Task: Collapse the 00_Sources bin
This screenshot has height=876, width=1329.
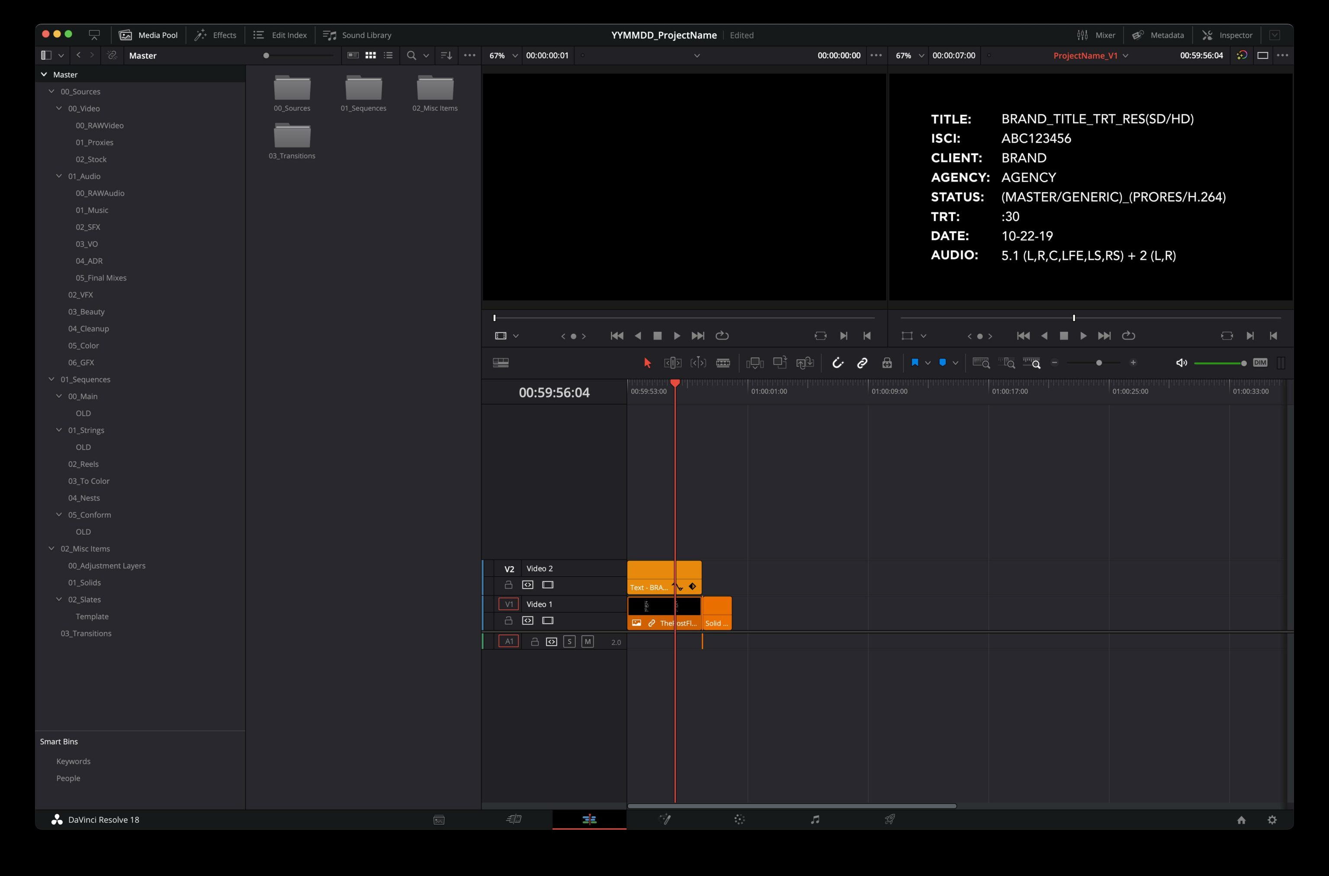Action: pyautogui.click(x=51, y=91)
